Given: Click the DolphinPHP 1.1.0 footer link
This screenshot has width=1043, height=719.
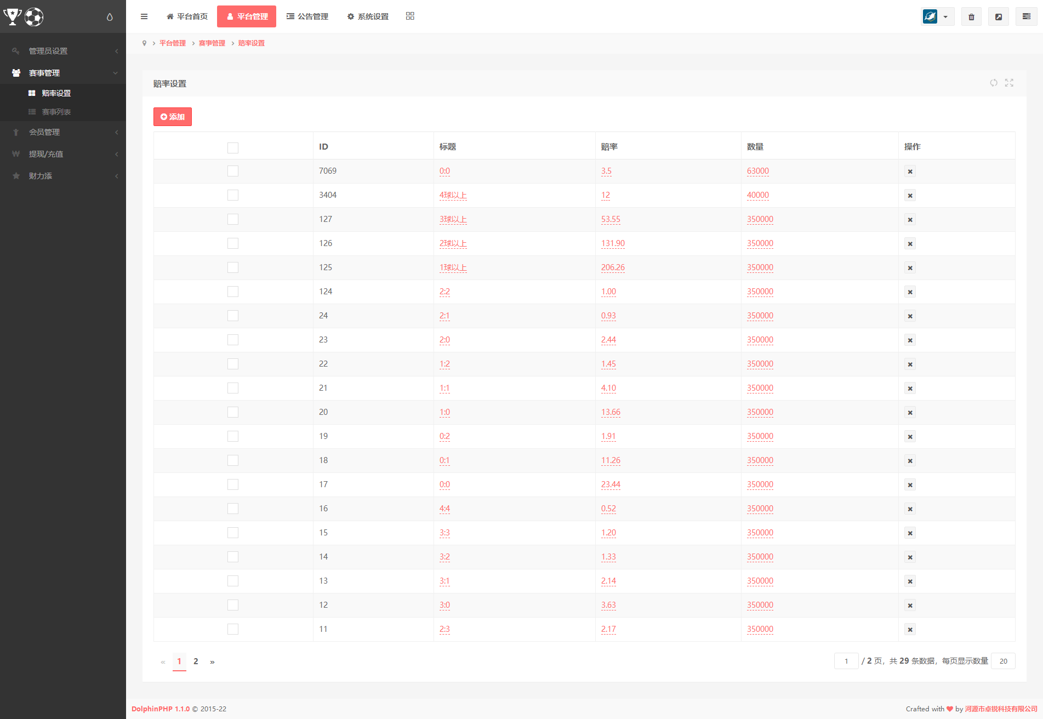Looking at the screenshot, I should coord(161,709).
